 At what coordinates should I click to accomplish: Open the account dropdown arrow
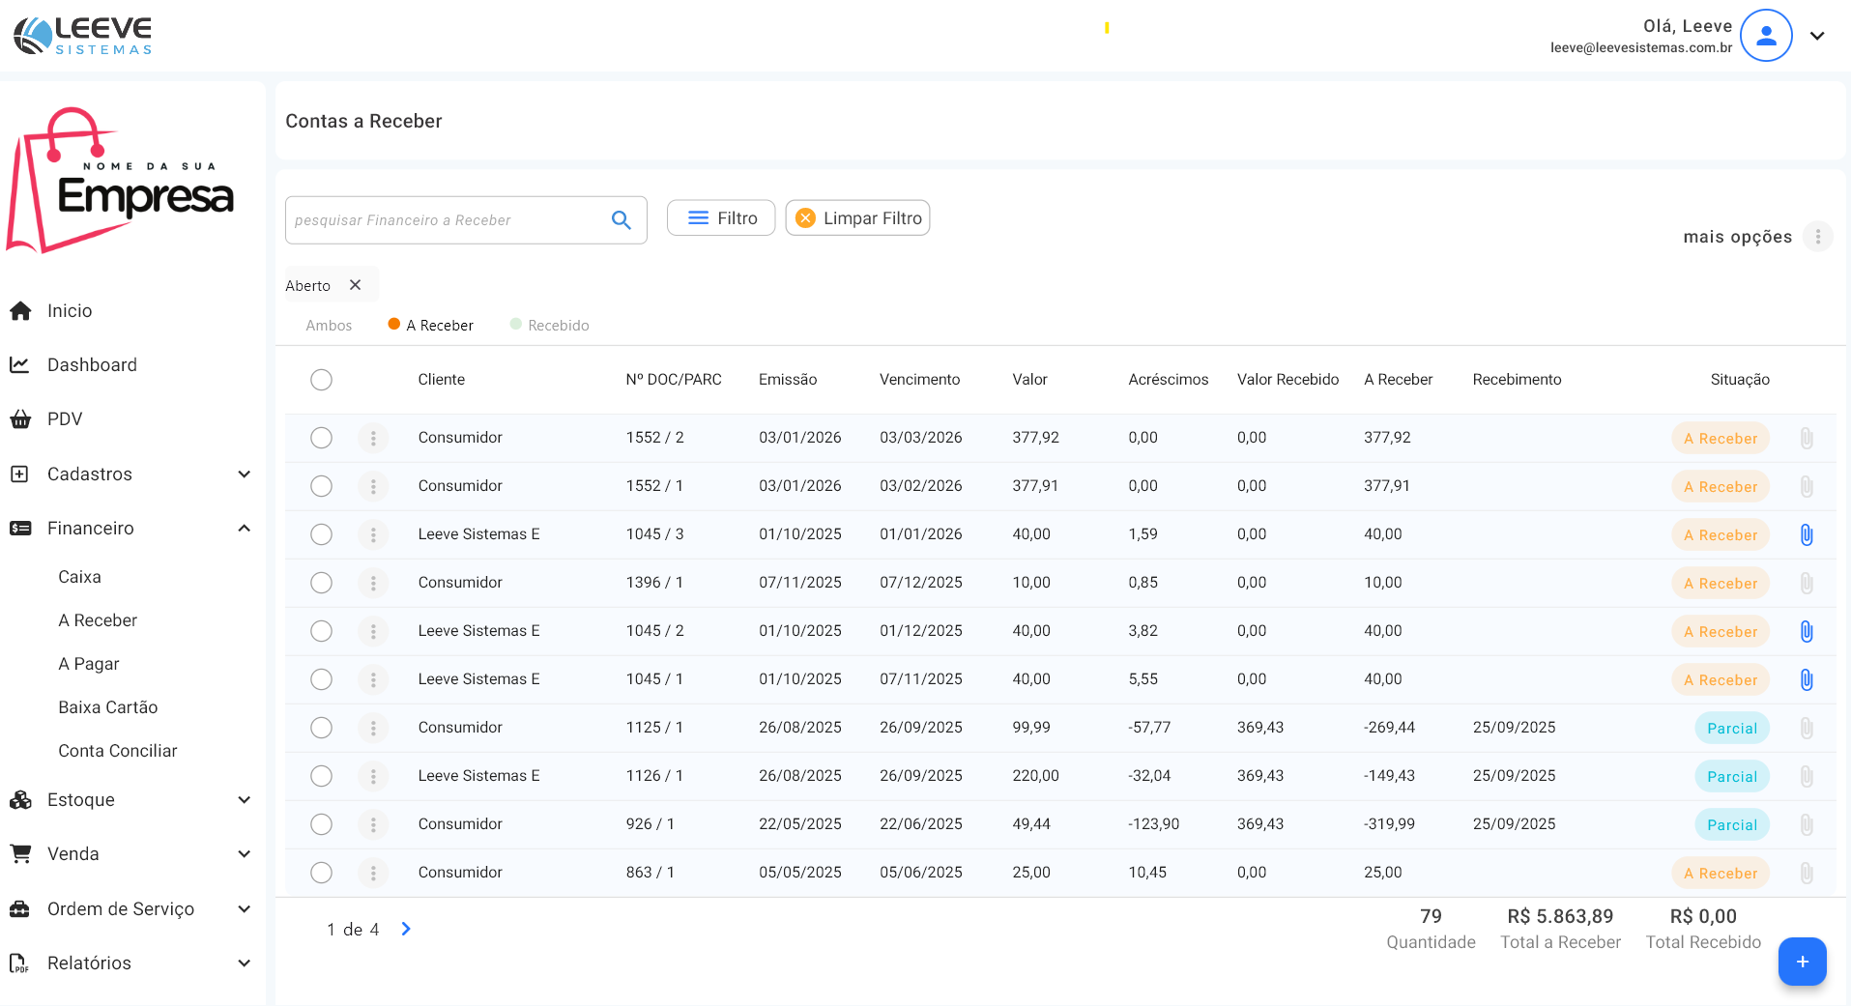[x=1817, y=36]
